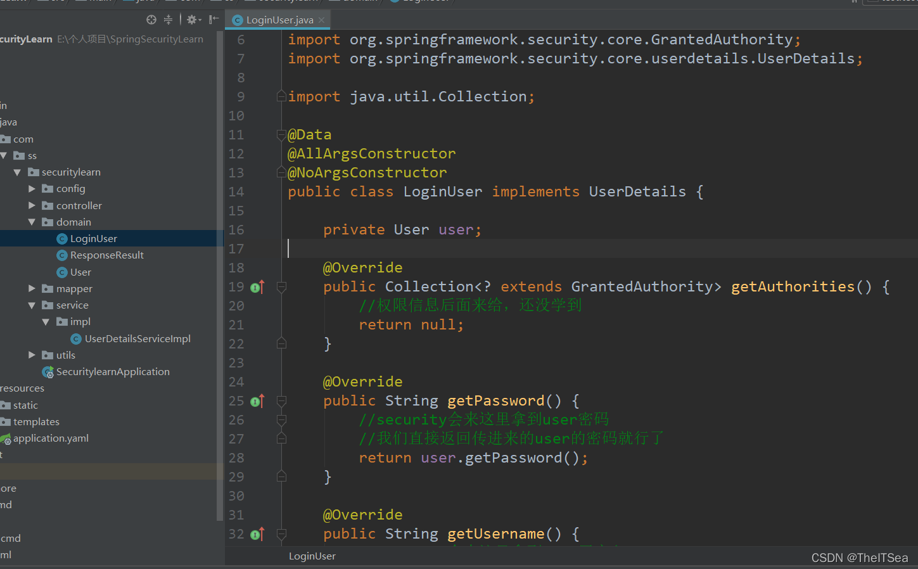Select UserDetailsServiceImpl in tree
Viewport: 918px width, 569px height.
[x=137, y=339]
